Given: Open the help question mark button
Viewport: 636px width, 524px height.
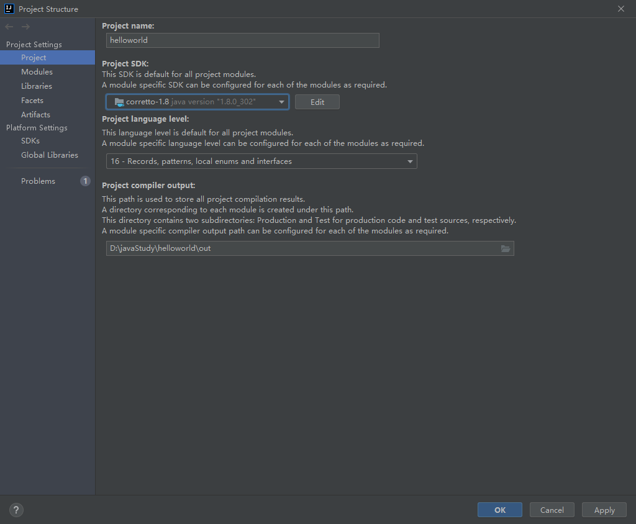Looking at the screenshot, I should 16,510.
